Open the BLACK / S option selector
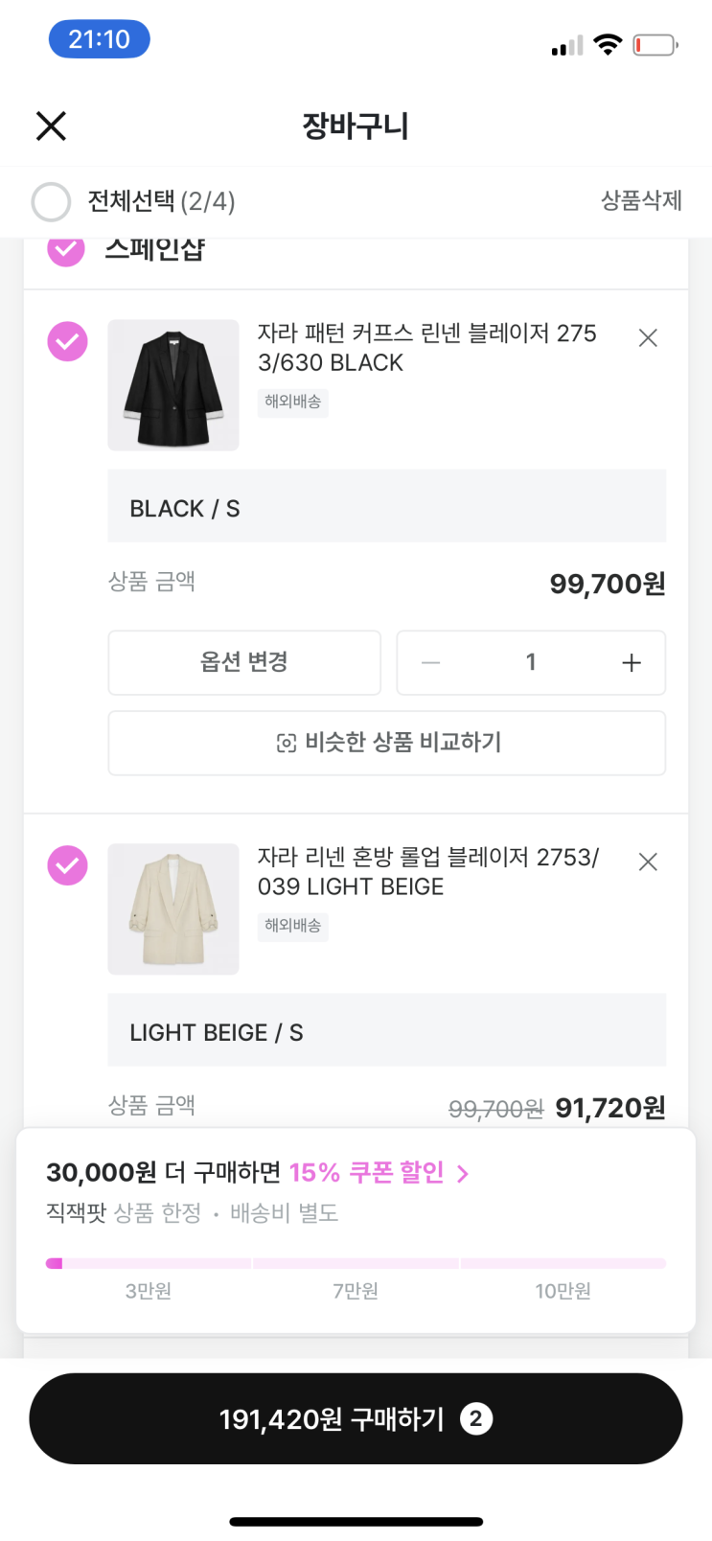This screenshot has height=1541, width=712. pos(386,507)
